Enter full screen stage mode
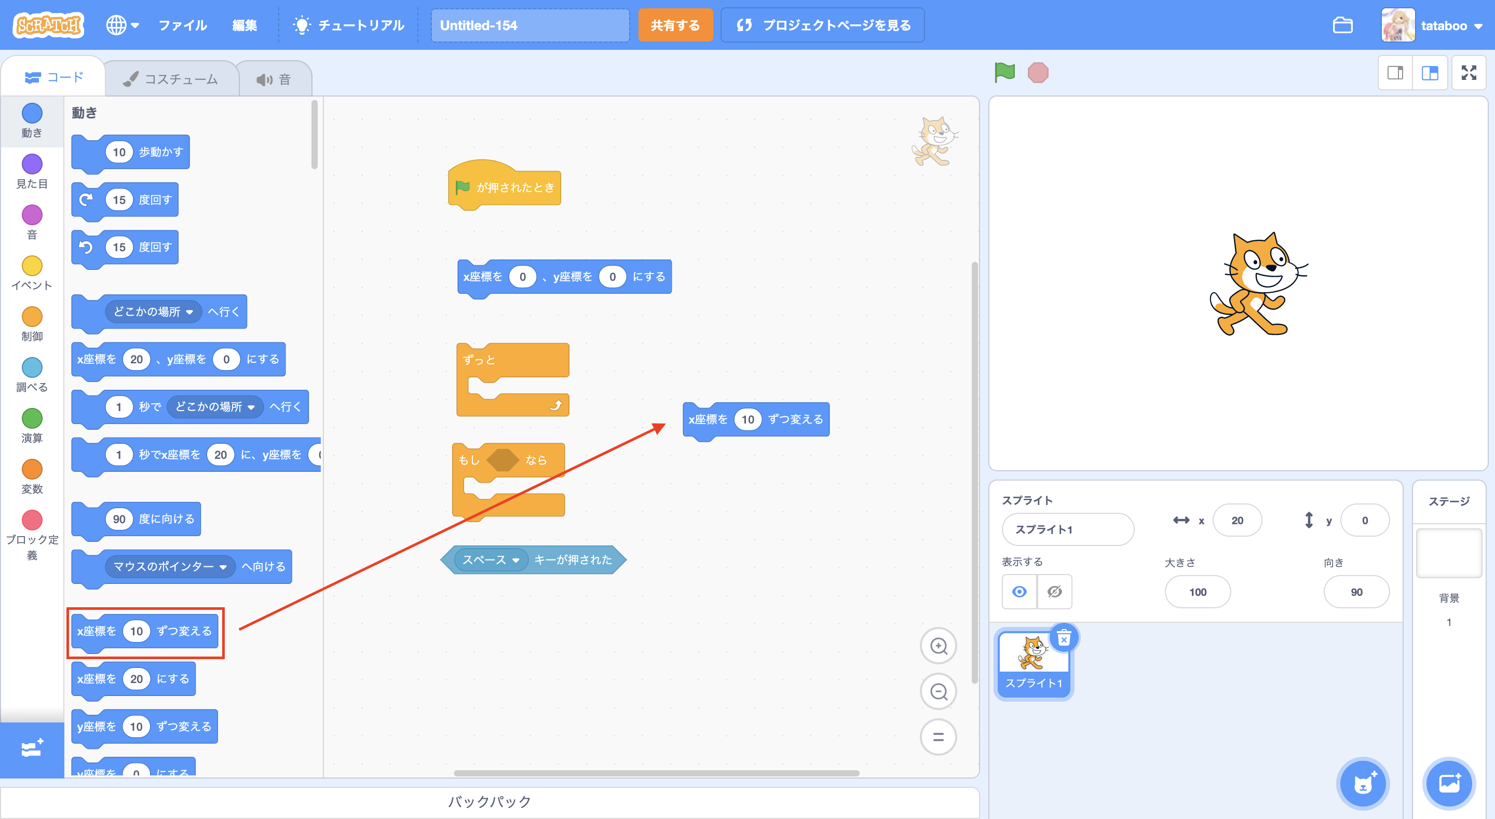Screen dimensions: 1495x819 click(x=1469, y=73)
